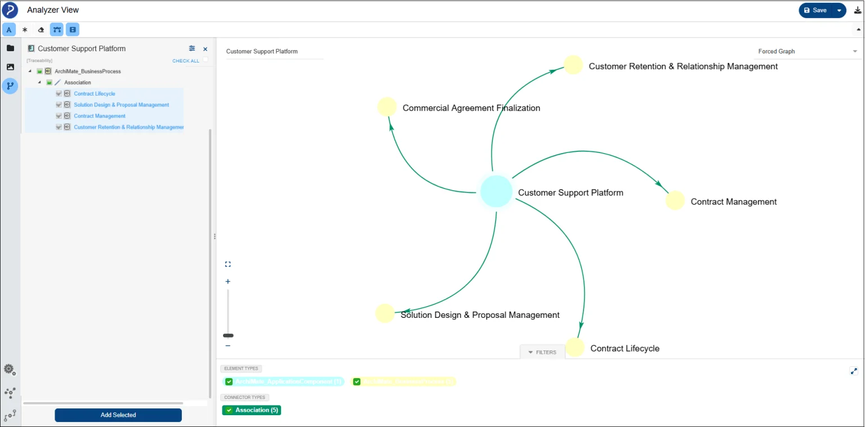Image resolution: width=865 pixels, height=427 pixels.
Task: Select Contract Management in the tree
Action: pyautogui.click(x=100, y=116)
